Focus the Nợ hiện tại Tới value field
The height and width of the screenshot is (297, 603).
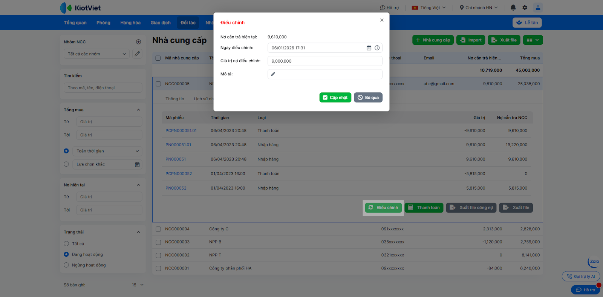109,210
